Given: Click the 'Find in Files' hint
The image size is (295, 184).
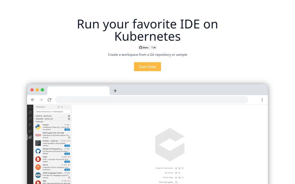Looking at the screenshot, I should tap(168, 178).
